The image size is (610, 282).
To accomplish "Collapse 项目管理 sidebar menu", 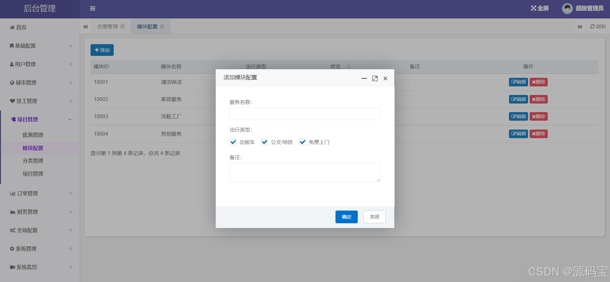I will (40, 119).
